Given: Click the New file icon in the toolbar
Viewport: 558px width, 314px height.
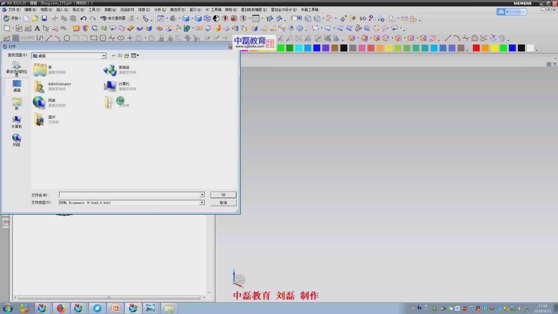Looking at the screenshot, I should (26, 18).
